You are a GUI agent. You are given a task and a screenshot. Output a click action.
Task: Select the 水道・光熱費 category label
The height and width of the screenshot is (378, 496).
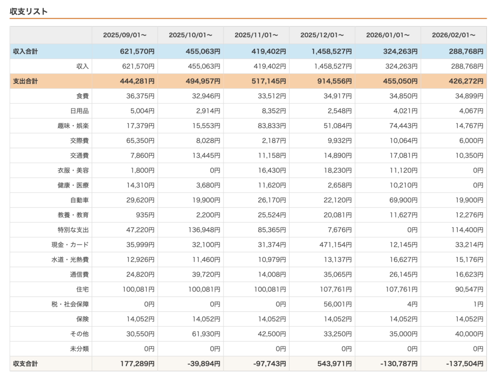click(70, 259)
